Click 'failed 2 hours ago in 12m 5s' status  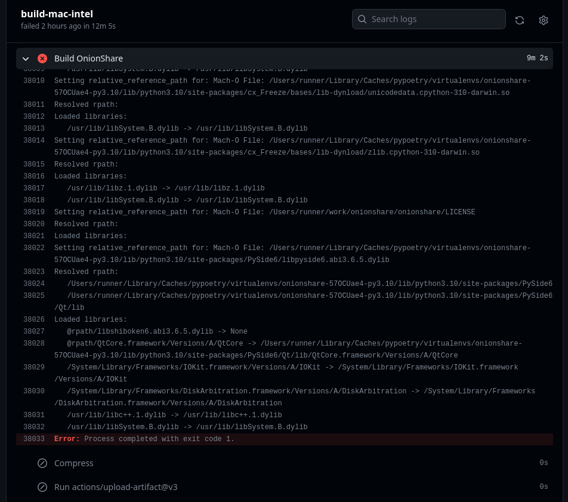[x=68, y=26]
